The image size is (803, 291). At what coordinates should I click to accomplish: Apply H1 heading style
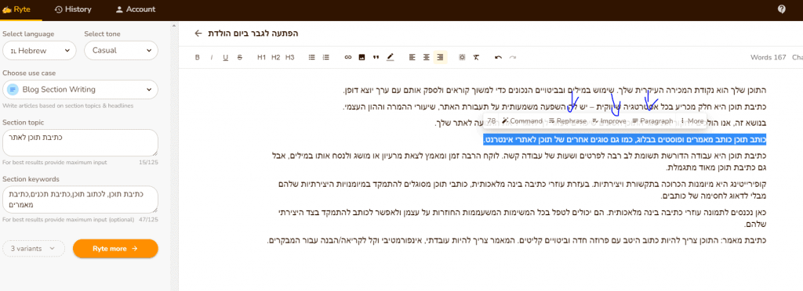click(262, 58)
